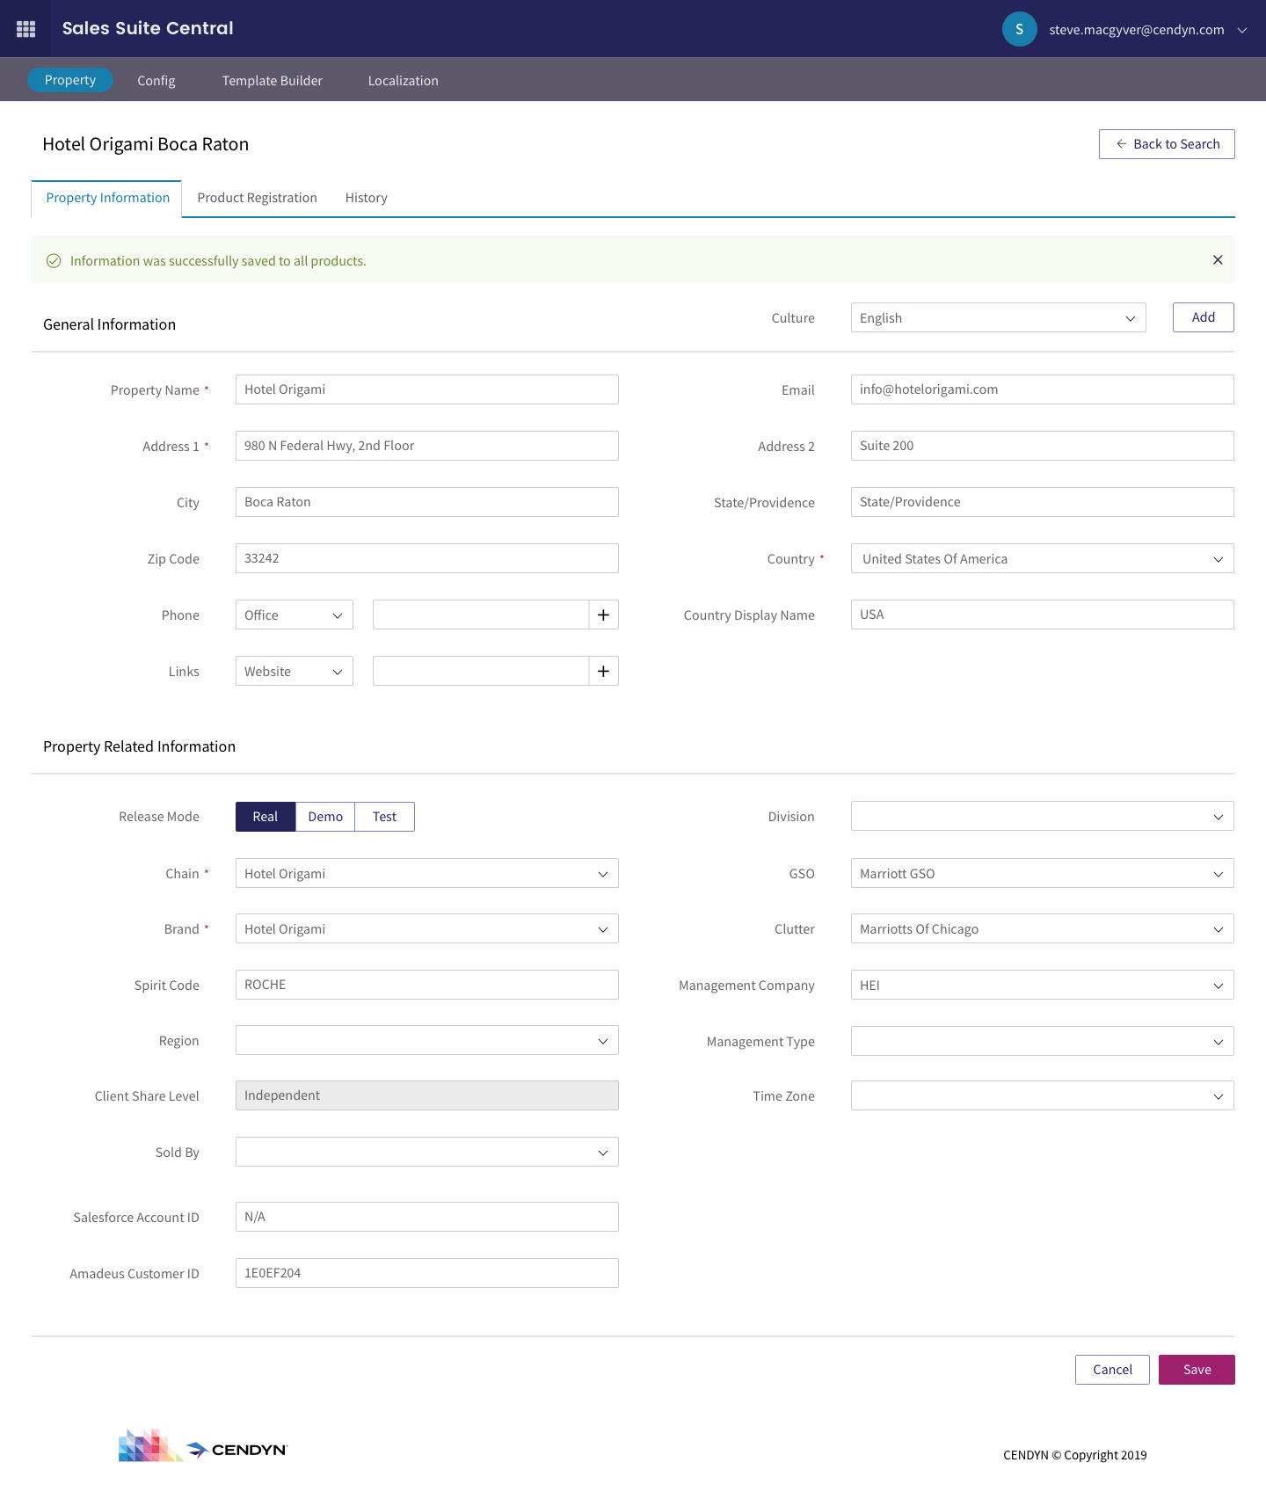Add phone number with plus icon
Screen dimensions: 1266x1506
pos(603,615)
